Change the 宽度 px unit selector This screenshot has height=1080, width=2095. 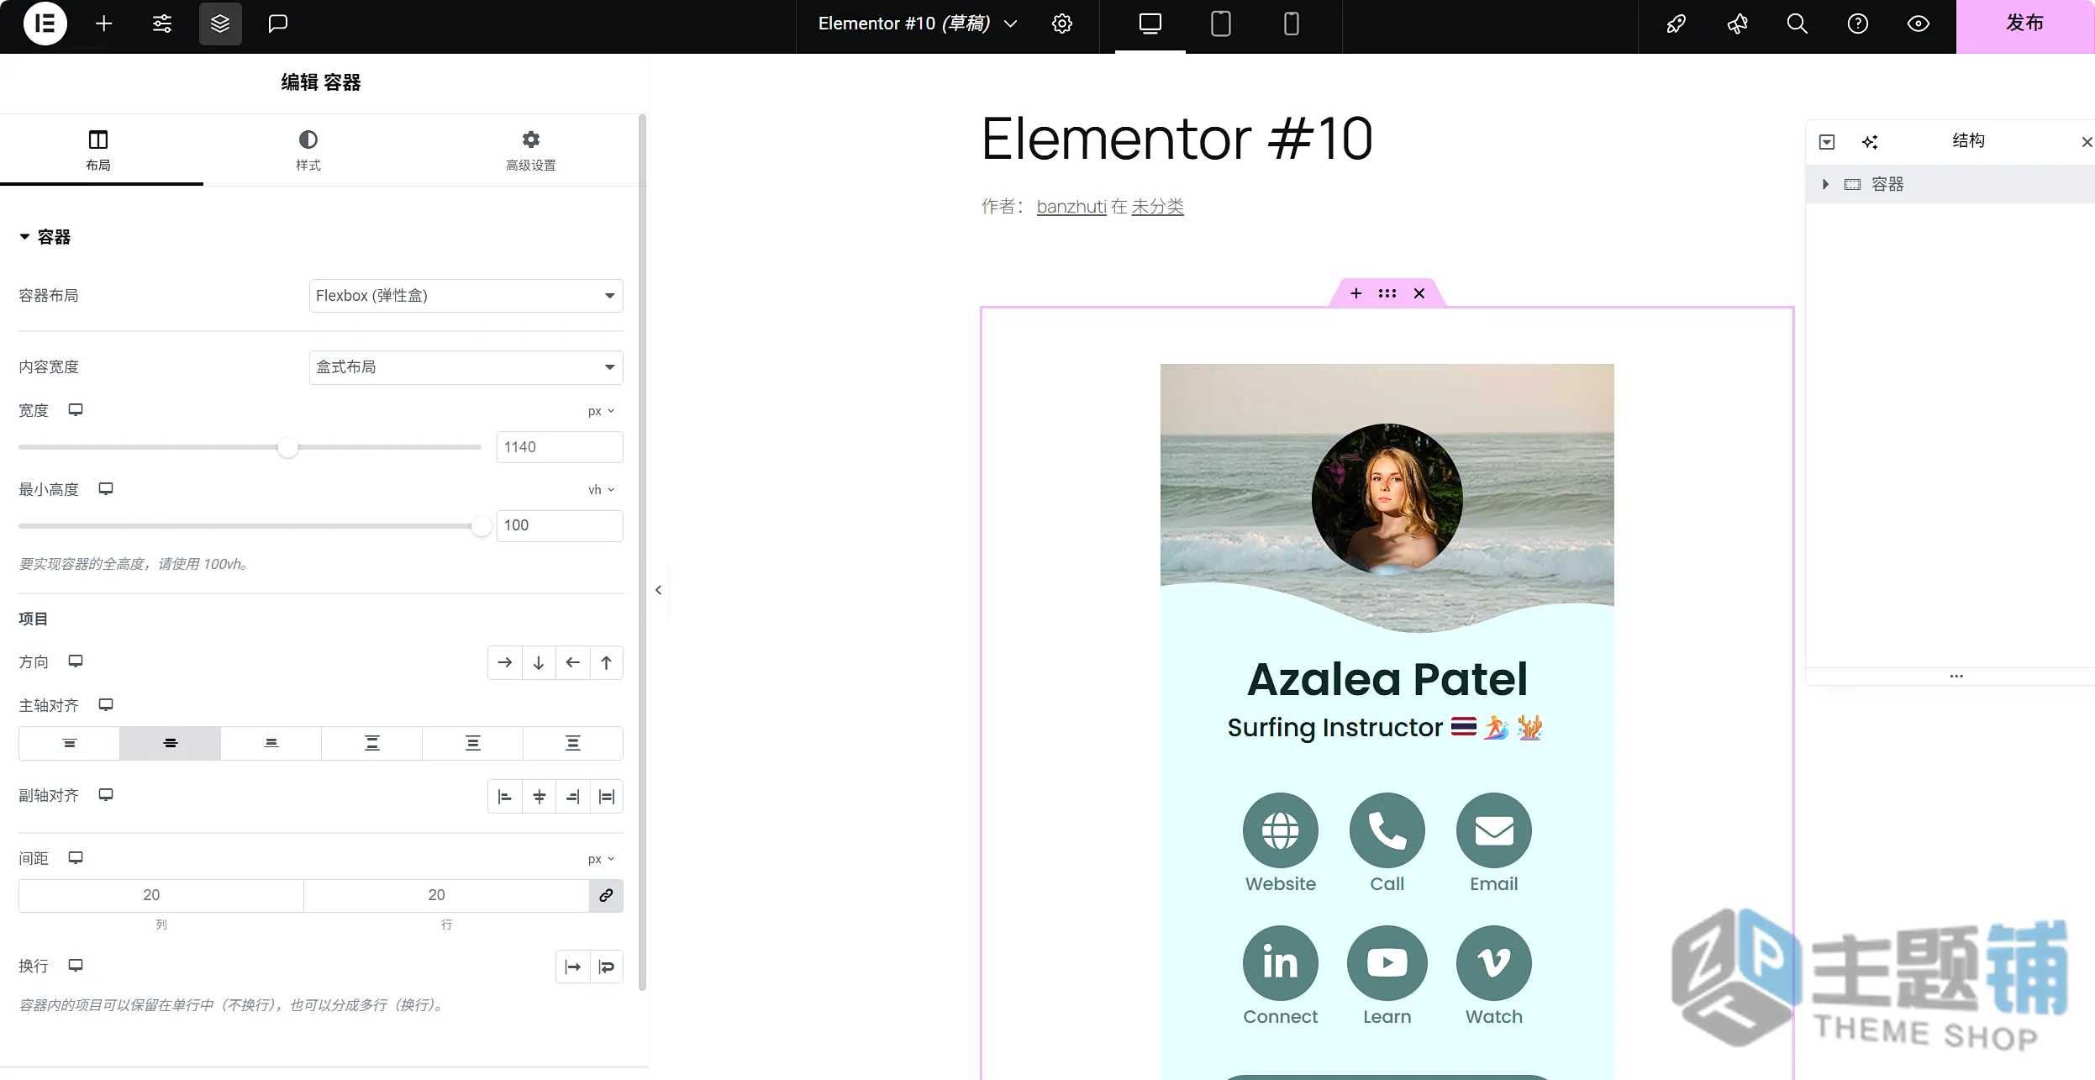pos(602,411)
